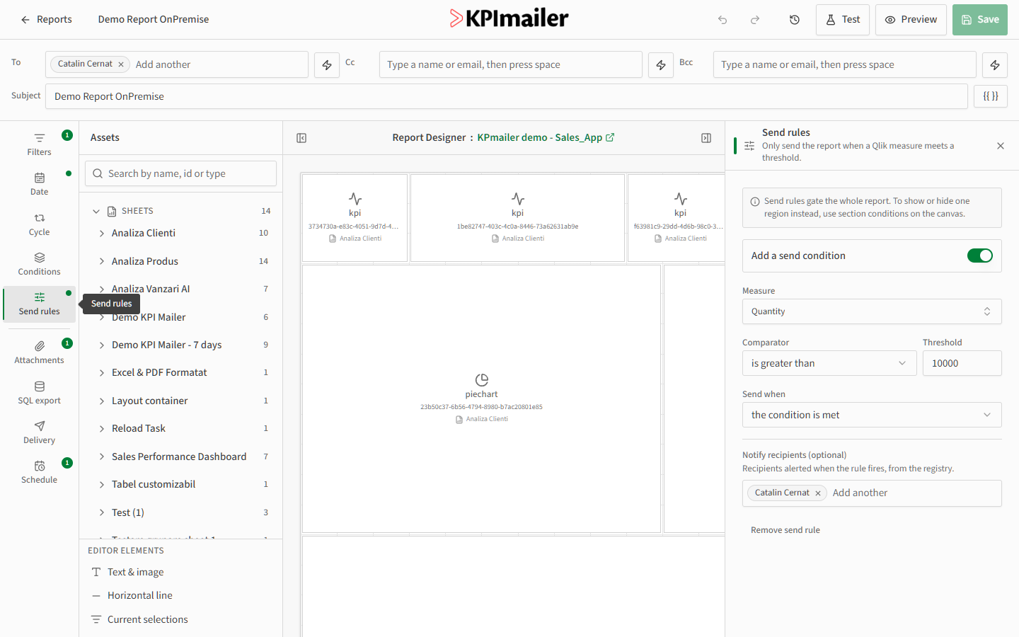Open Send when condition dropdown
This screenshot has height=637, width=1019.
(872, 415)
